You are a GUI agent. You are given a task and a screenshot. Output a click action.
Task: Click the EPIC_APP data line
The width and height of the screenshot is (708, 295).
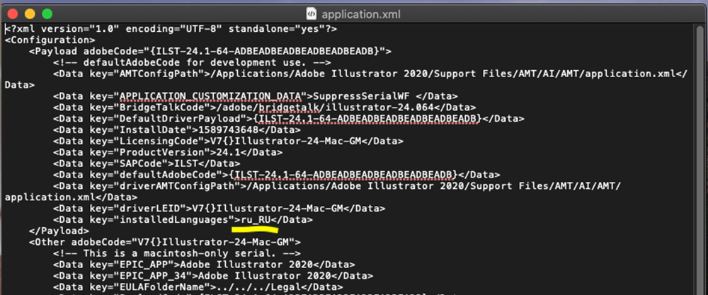click(204, 265)
